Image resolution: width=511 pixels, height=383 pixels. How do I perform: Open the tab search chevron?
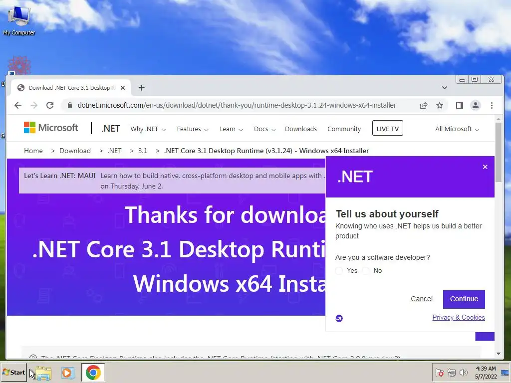pyautogui.click(x=445, y=88)
